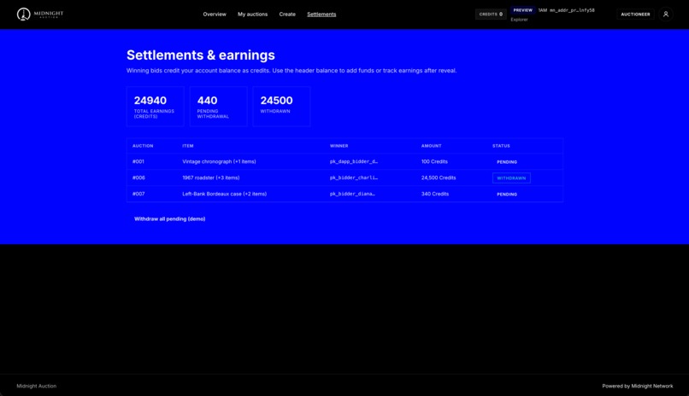This screenshot has width=689, height=396.
Task: Click the Pending status for auction #007
Action: point(507,195)
